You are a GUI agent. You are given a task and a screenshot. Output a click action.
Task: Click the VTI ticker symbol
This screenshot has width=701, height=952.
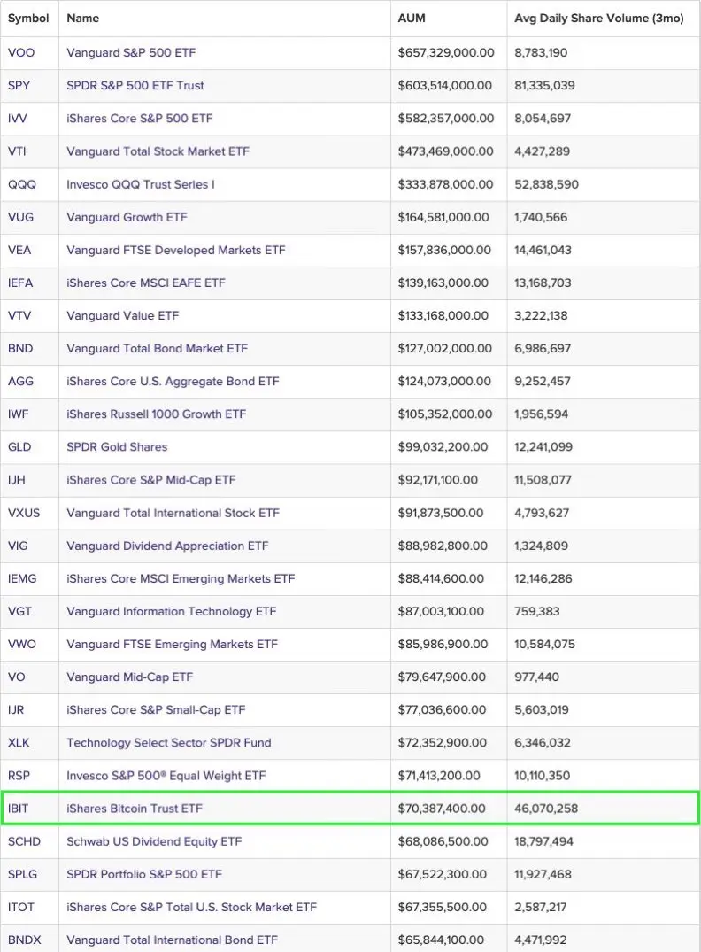17,151
